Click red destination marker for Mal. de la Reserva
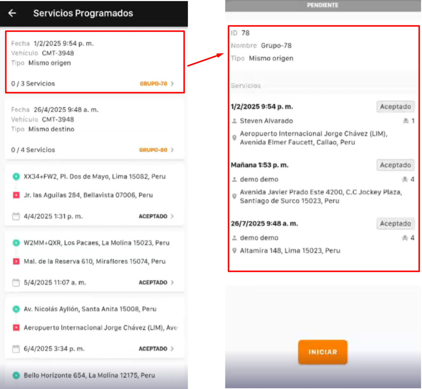This screenshot has height=389, width=422. [x=16, y=261]
